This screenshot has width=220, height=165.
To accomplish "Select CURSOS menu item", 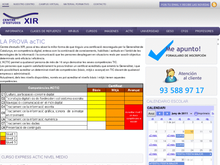I will point(91,31).
